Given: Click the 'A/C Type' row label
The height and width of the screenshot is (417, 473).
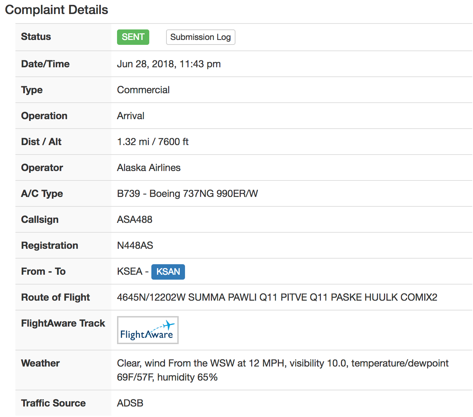Looking at the screenshot, I should (42, 194).
